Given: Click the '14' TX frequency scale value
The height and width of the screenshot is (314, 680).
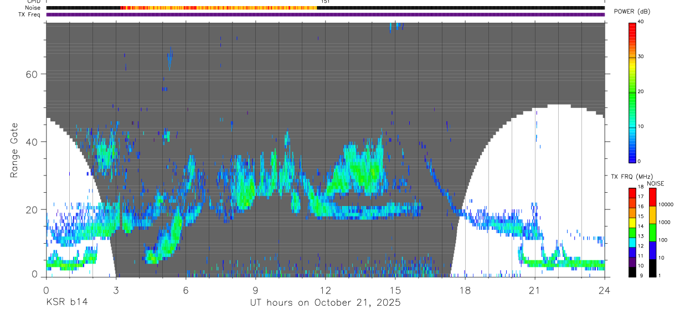Looking at the screenshot, I should point(641,227).
